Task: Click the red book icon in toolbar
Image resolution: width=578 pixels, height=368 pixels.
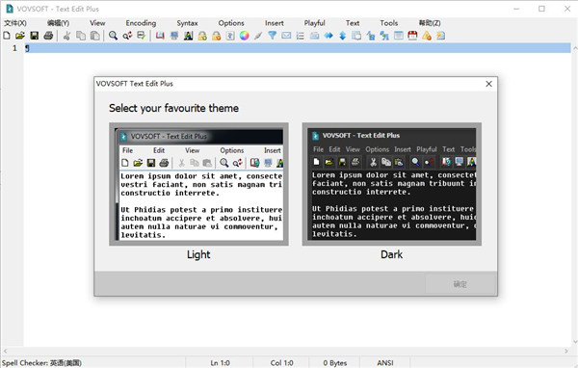Action: tap(160, 36)
